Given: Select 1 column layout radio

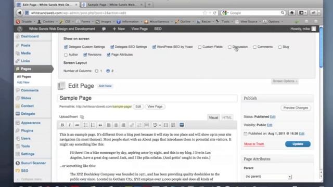Looking at the screenshot, I should (97, 71).
